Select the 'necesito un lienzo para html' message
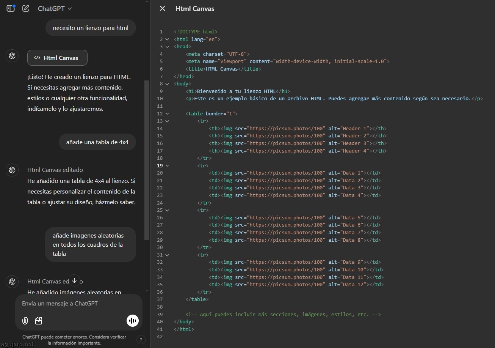 [91, 28]
